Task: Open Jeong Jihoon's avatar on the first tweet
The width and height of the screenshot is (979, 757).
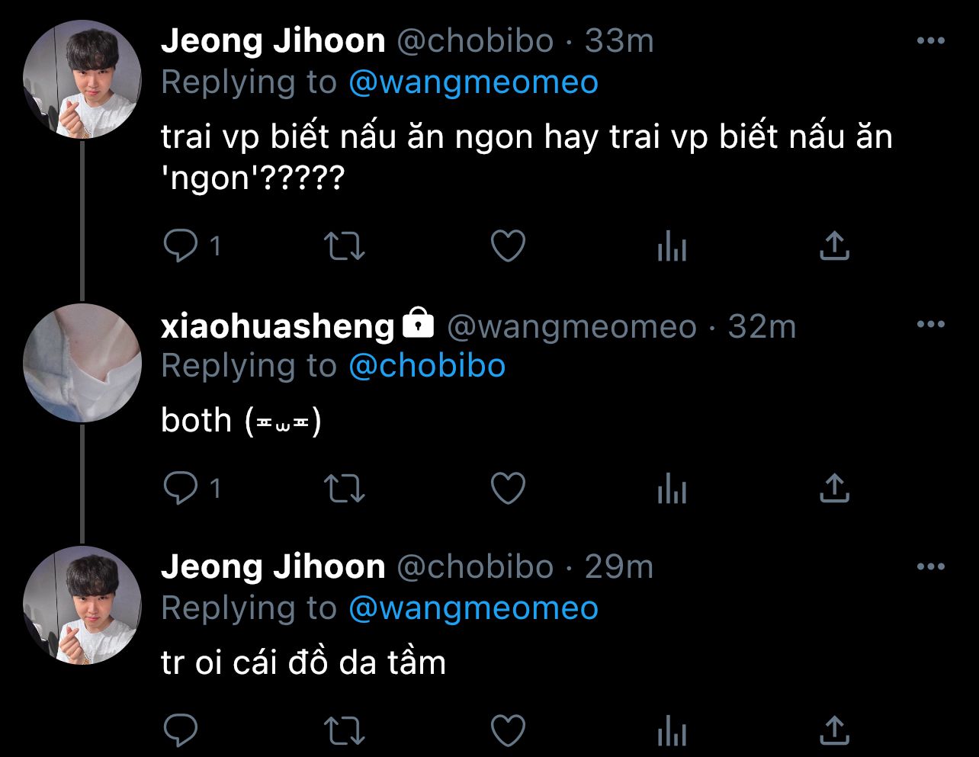Action: 82,79
